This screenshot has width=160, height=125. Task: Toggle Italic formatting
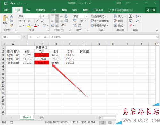click(24, 21)
